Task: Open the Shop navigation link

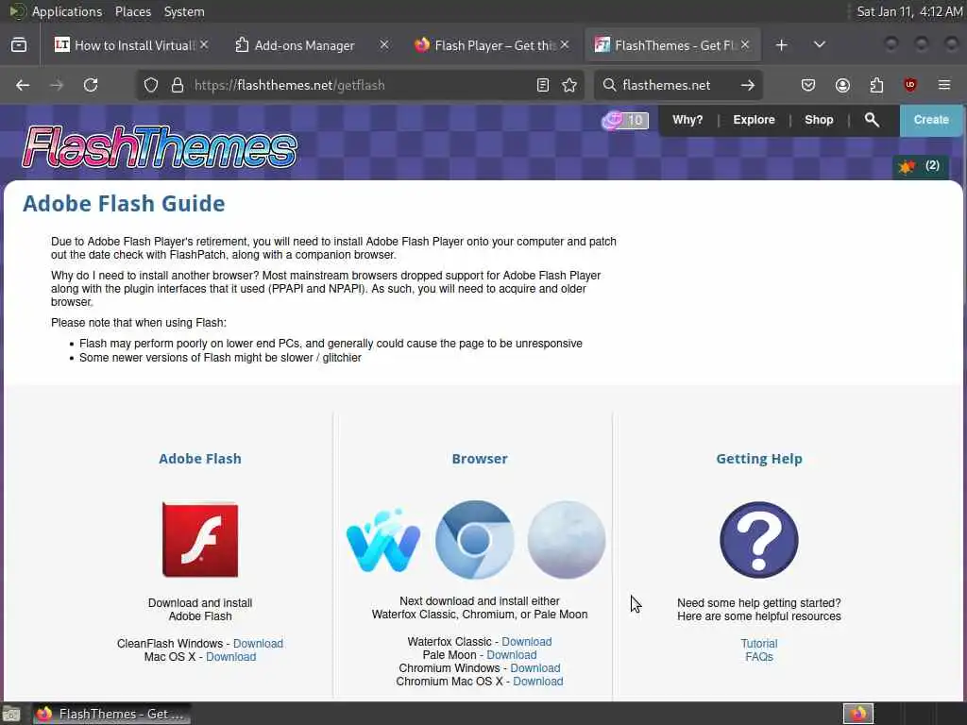Action: click(x=819, y=120)
